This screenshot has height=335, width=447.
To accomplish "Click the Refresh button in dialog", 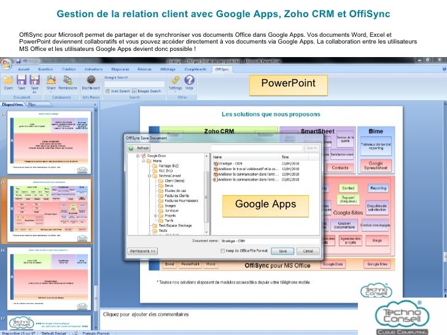I will pos(139,148).
